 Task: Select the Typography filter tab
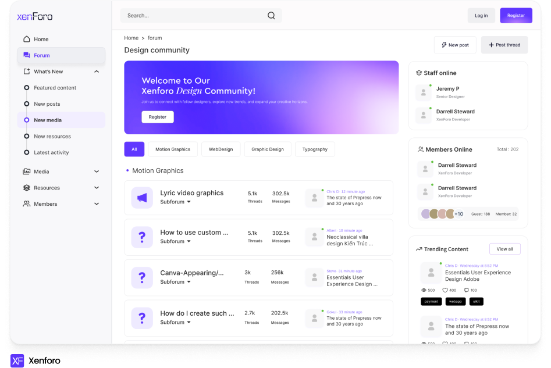pyautogui.click(x=315, y=149)
